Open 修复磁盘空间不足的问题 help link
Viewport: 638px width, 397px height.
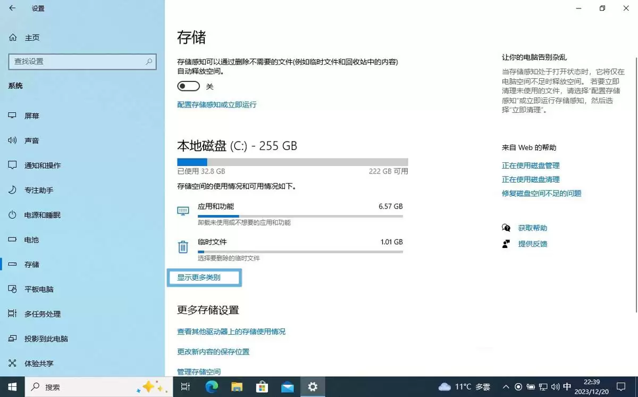(x=542, y=193)
